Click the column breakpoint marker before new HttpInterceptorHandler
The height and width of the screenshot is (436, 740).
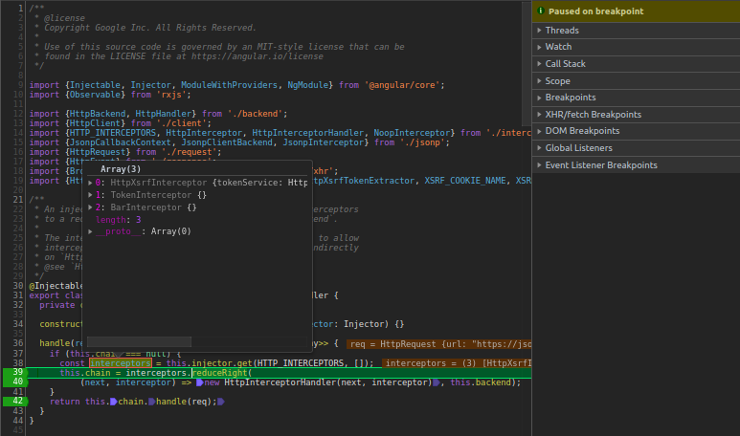coord(200,382)
